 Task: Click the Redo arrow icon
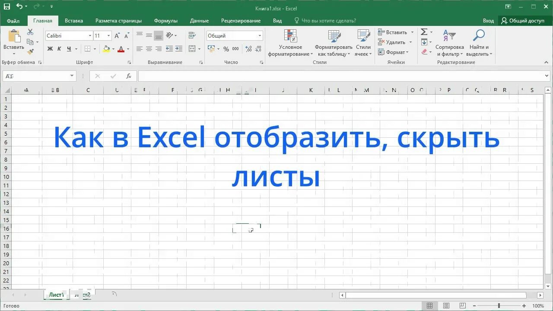coord(37,6)
